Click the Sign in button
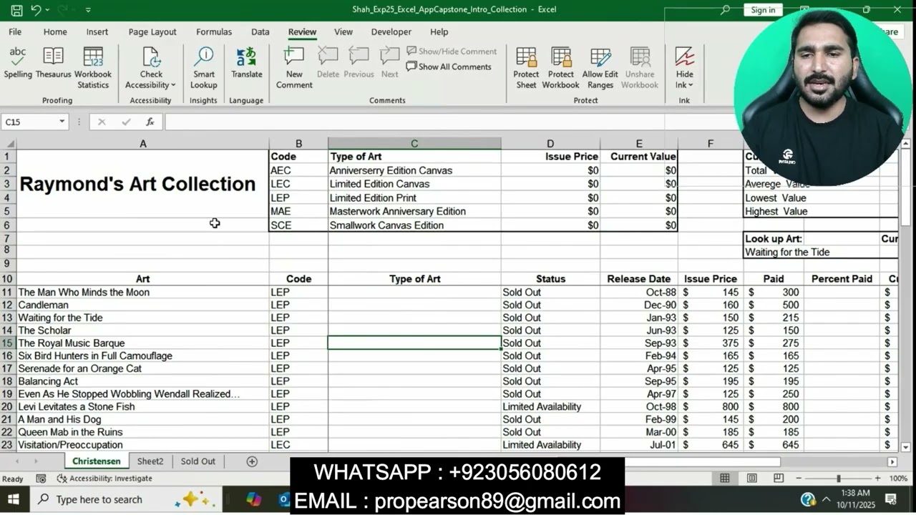Screen dimensions: 916x515 click(763, 10)
